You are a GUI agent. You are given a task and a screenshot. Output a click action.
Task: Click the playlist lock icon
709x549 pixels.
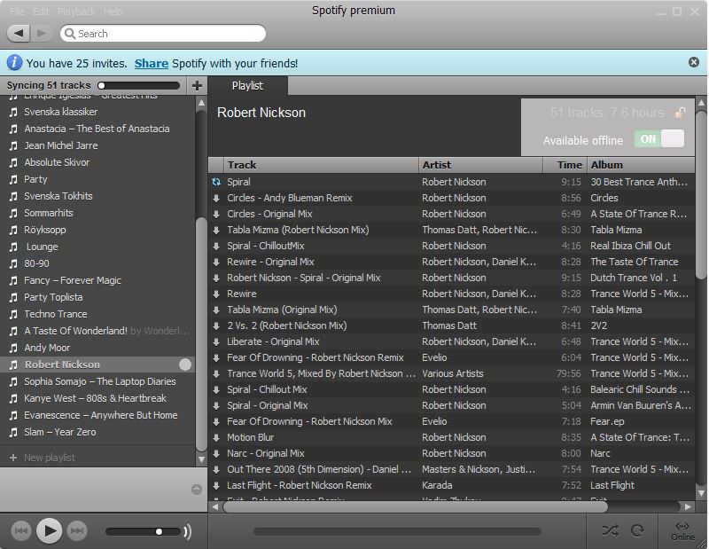pos(680,113)
